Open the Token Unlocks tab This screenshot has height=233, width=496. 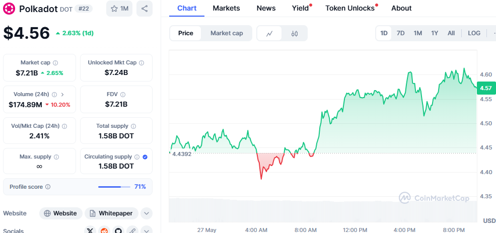350,8
